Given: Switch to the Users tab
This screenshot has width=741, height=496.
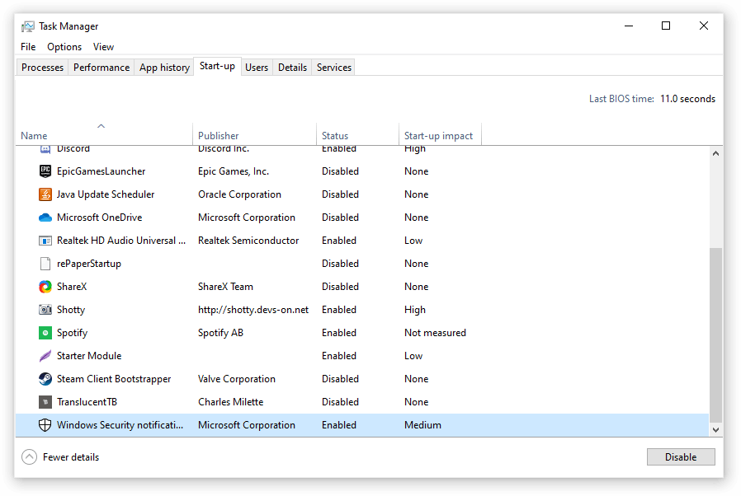Looking at the screenshot, I should [x=257, y=68].
